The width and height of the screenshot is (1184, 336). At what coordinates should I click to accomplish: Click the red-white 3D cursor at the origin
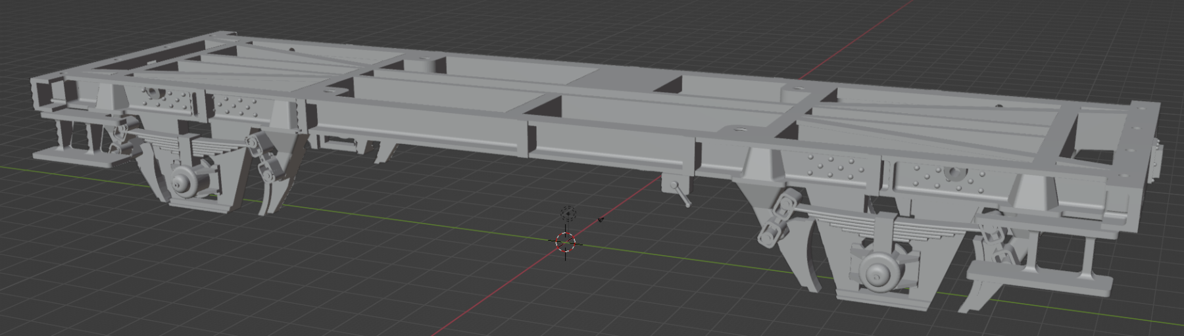click(565, 242)
